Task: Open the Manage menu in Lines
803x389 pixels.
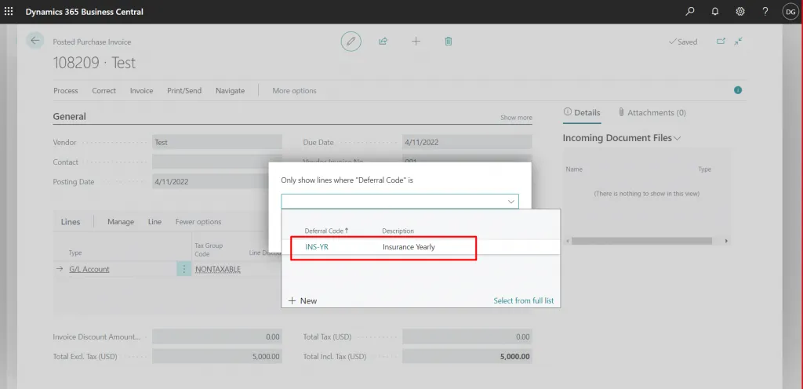Action: 121,222
